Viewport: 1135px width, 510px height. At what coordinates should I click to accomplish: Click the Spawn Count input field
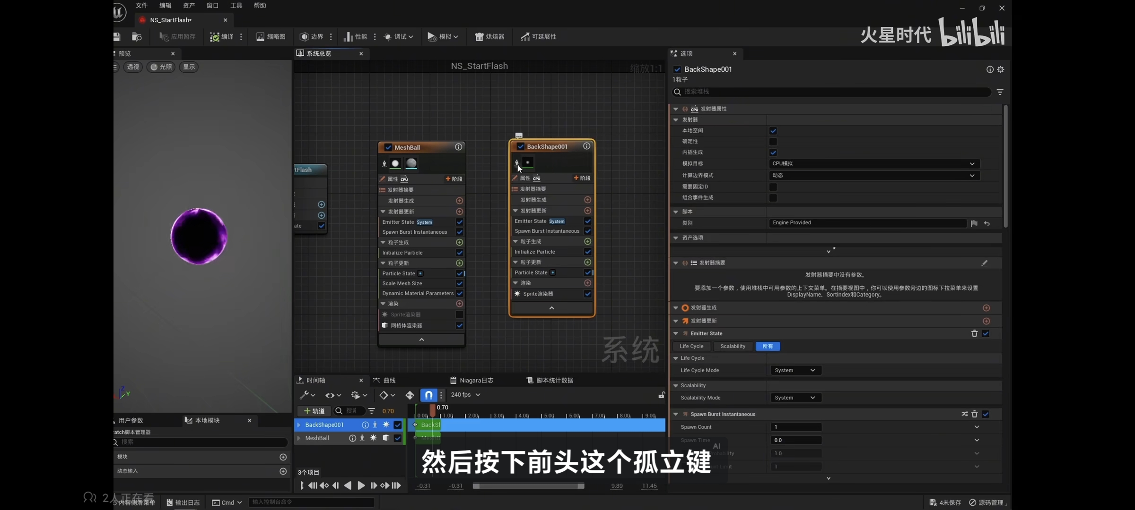(x=795, y=427)
